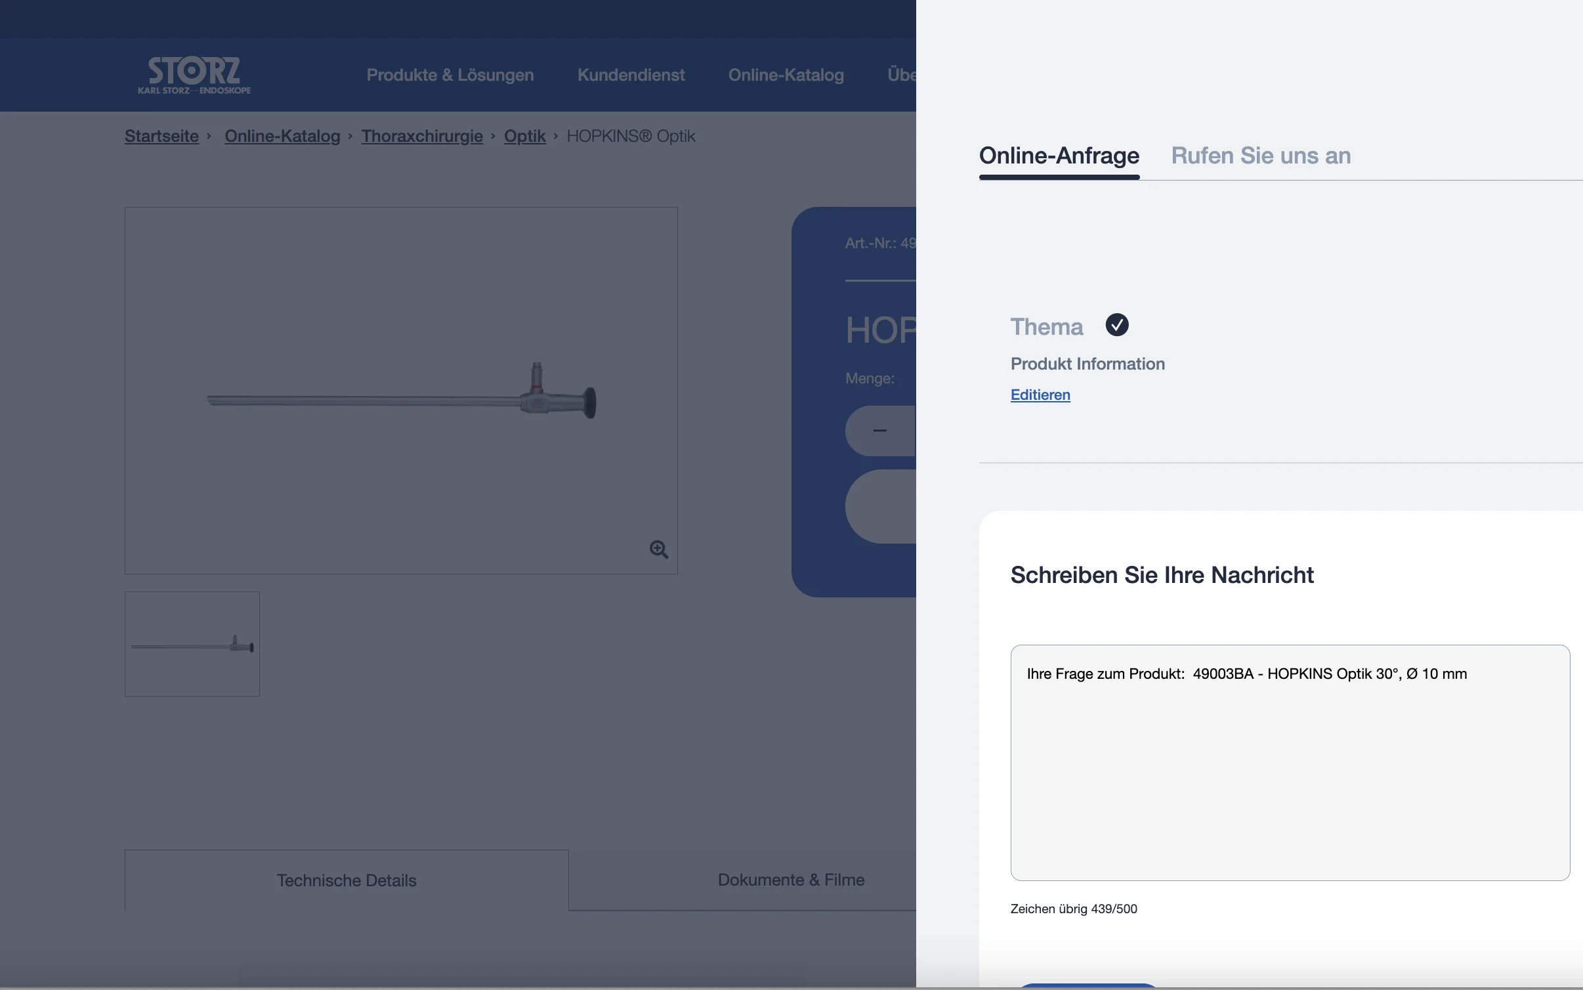
Task: Click Schreiben Sie Ihre Nachricht heading
Action: 1162,575
